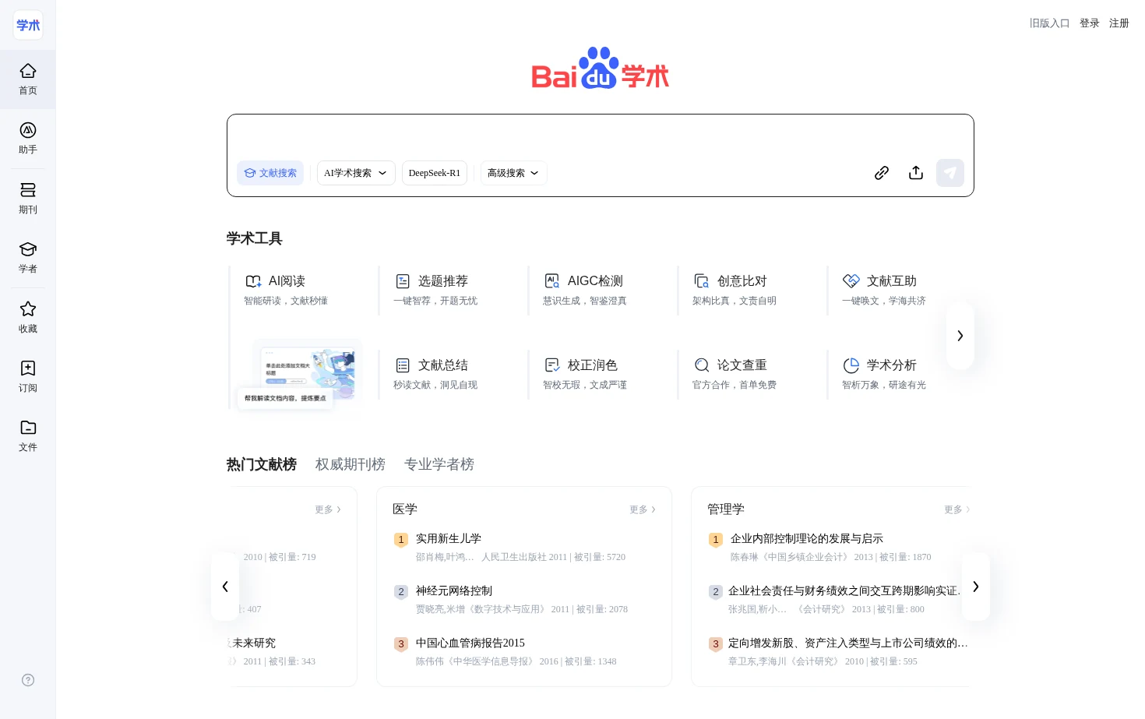Click 更多 in the partially hidden left card

[x=328, y=509]
